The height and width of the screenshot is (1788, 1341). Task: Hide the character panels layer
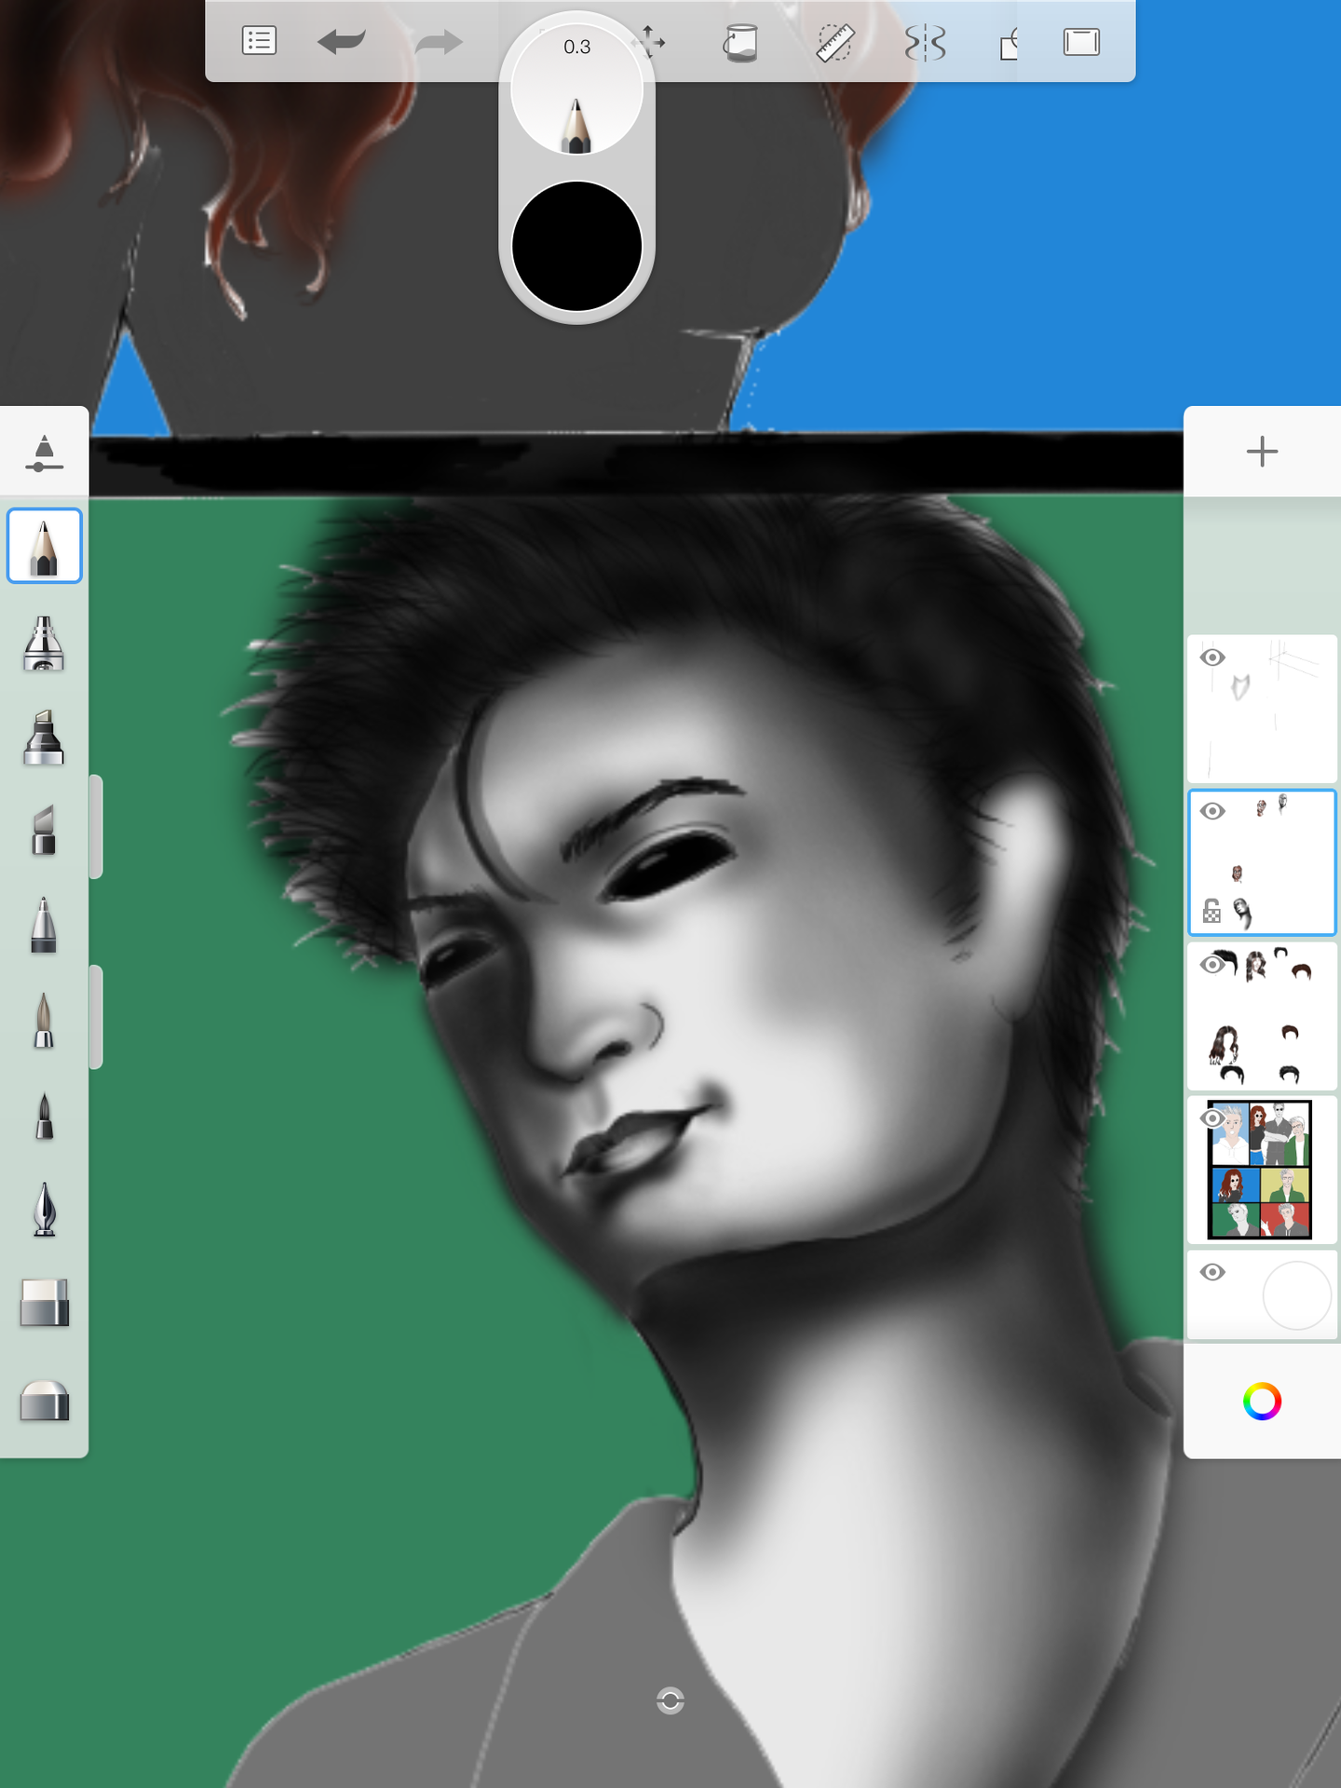click(1212, 1118)
